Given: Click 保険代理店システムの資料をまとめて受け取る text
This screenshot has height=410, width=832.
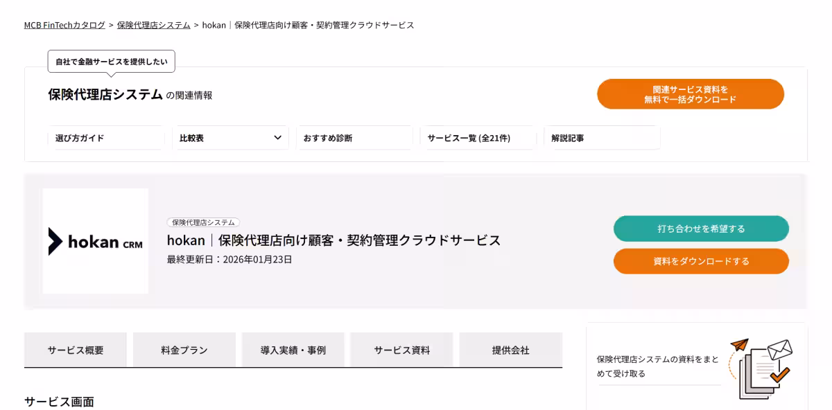Looking at the screenshot, I should 658,366.
